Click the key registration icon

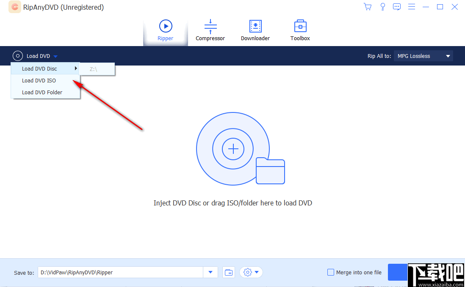tap(382, 7)
